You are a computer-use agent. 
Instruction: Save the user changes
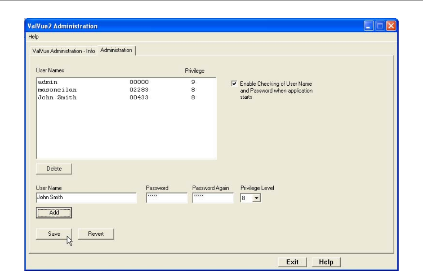54,234
